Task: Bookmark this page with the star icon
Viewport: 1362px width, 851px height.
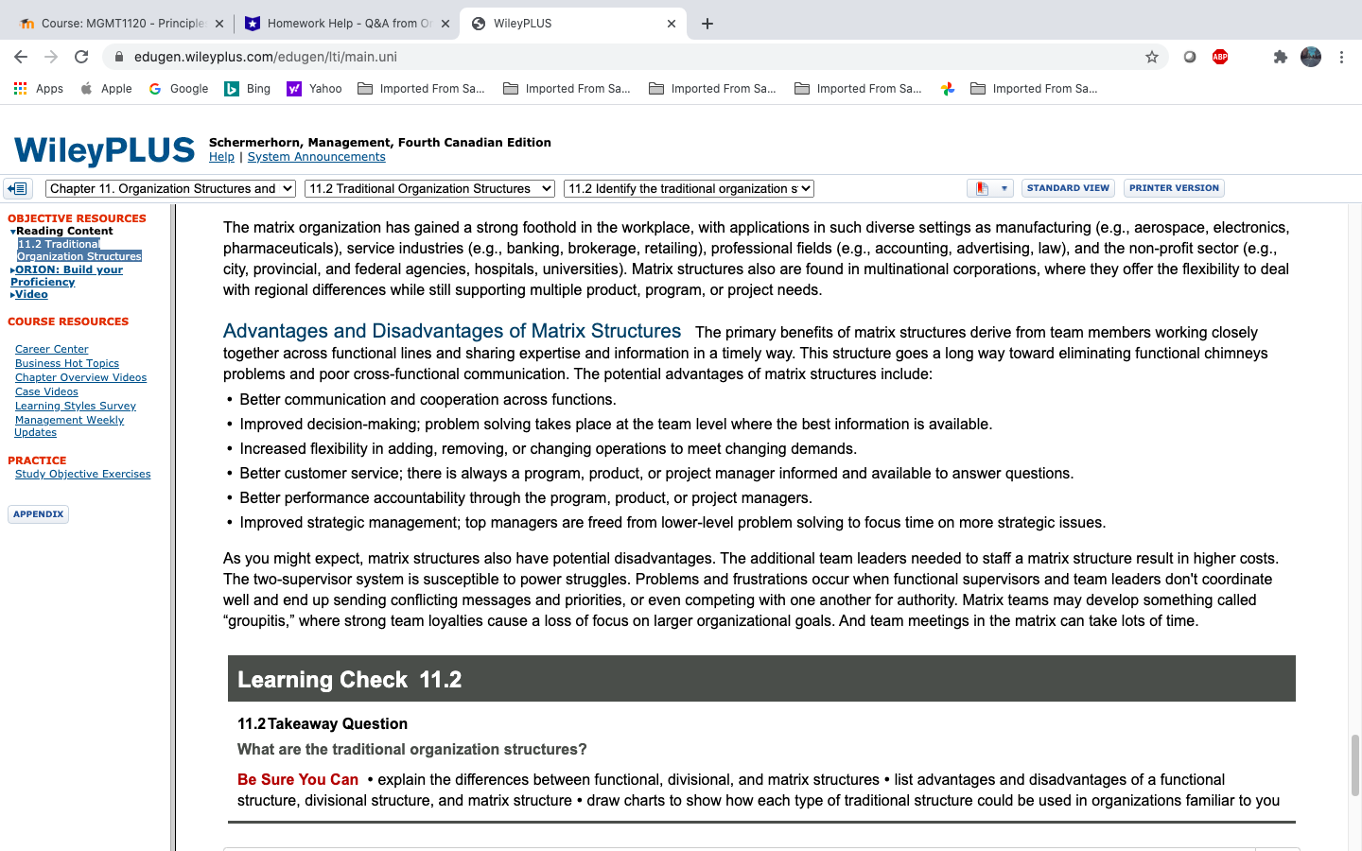Action: (1151, 57)
